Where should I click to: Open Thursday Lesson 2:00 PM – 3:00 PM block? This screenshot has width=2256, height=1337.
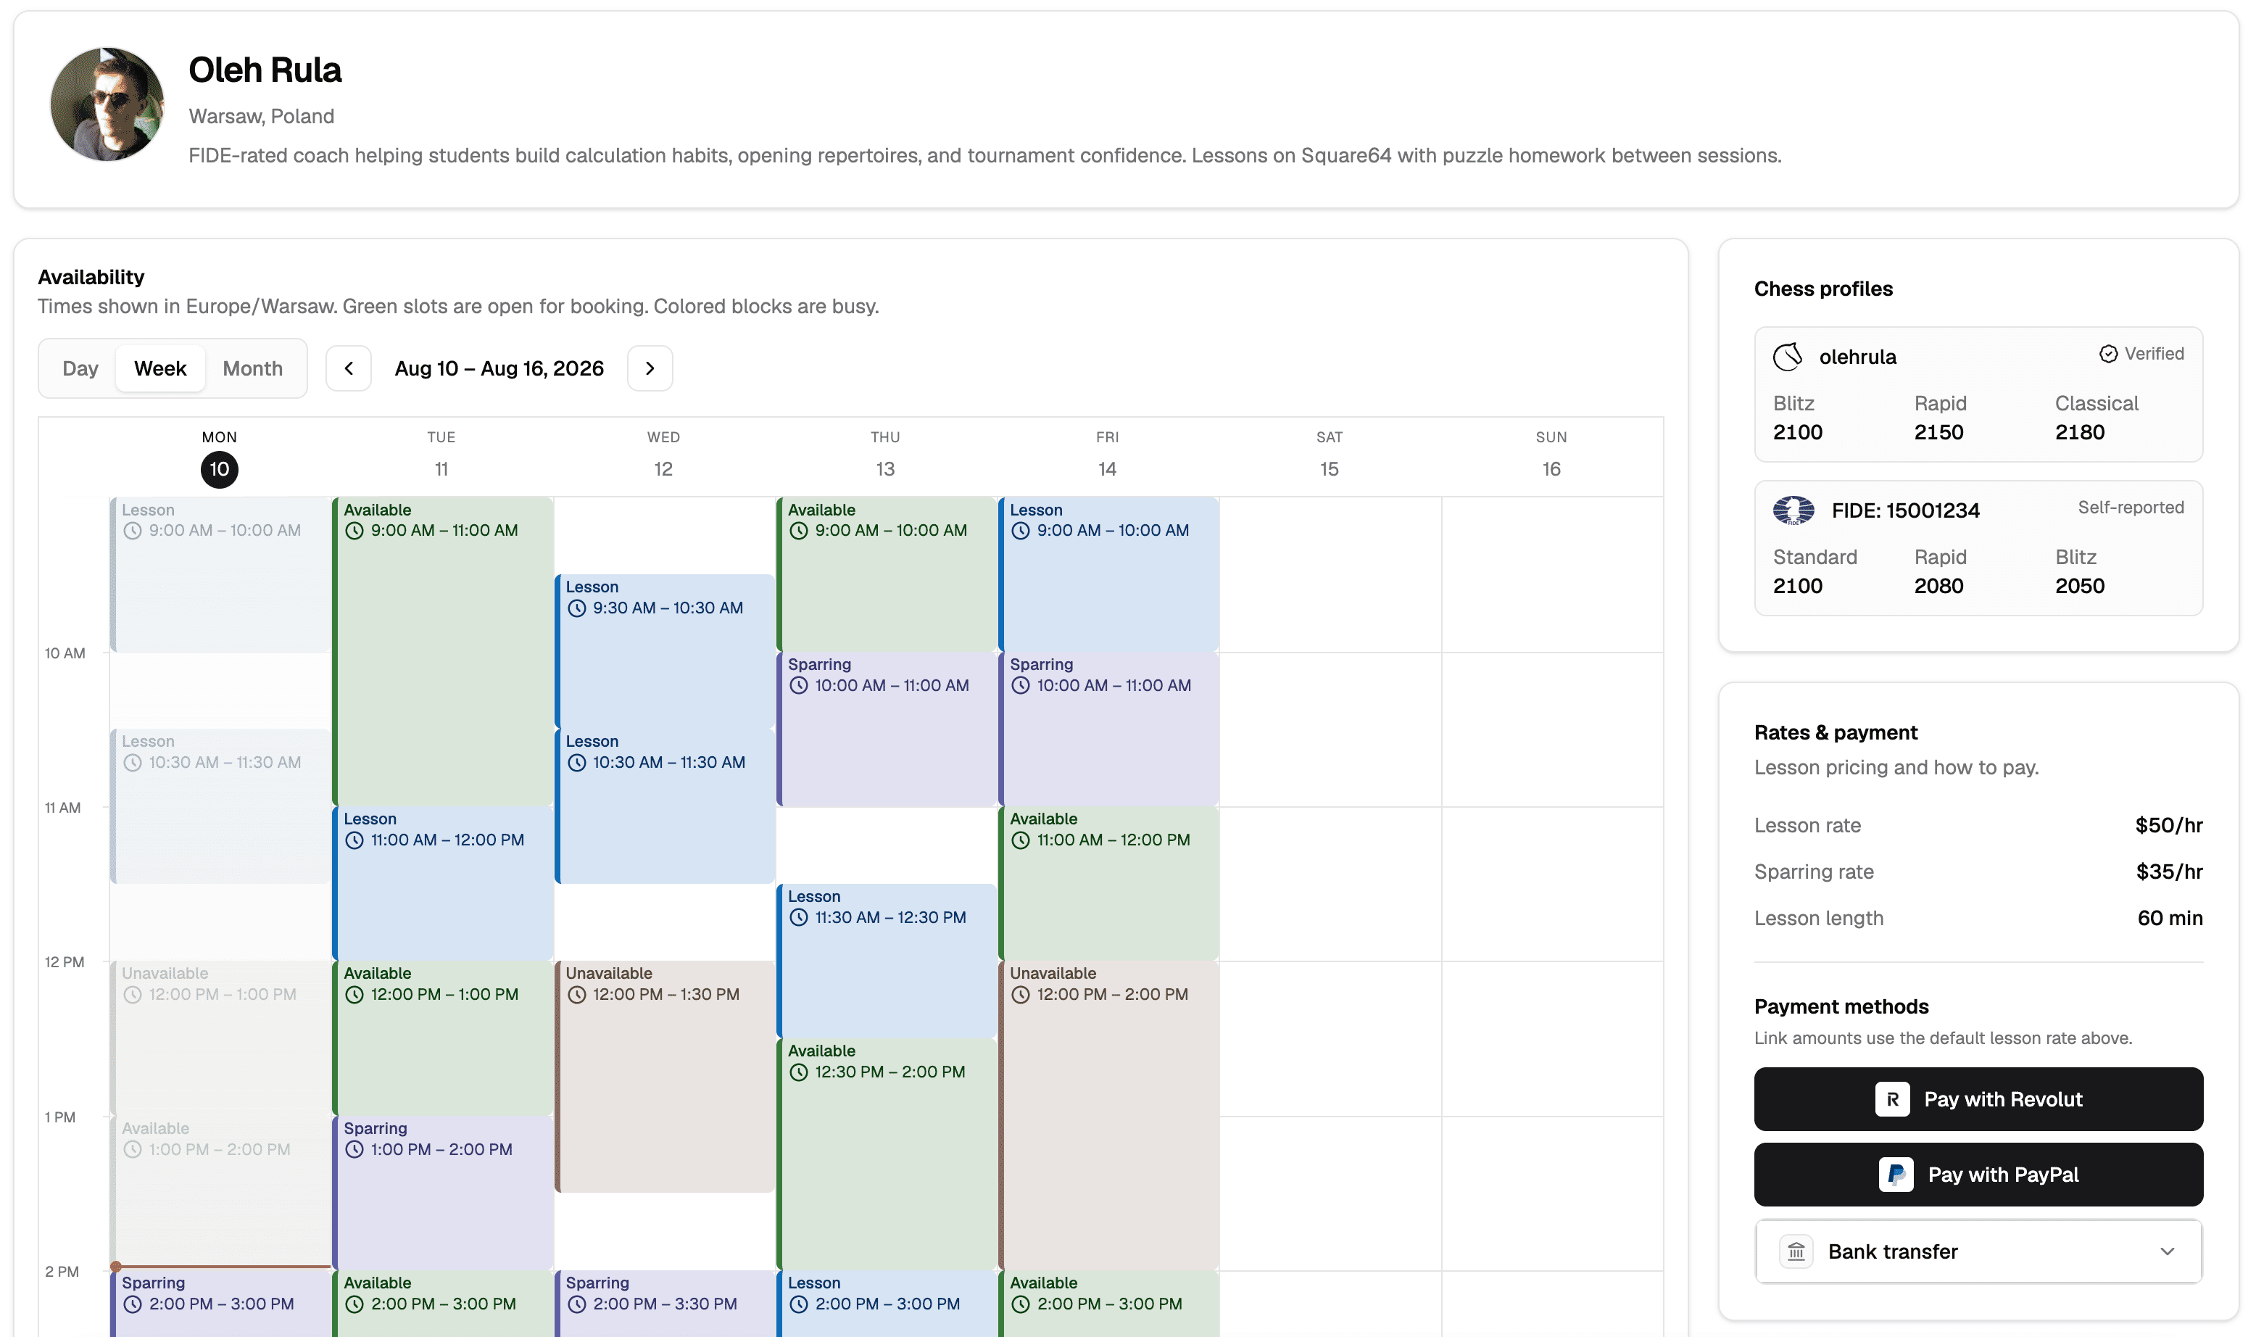point(887,1304)
